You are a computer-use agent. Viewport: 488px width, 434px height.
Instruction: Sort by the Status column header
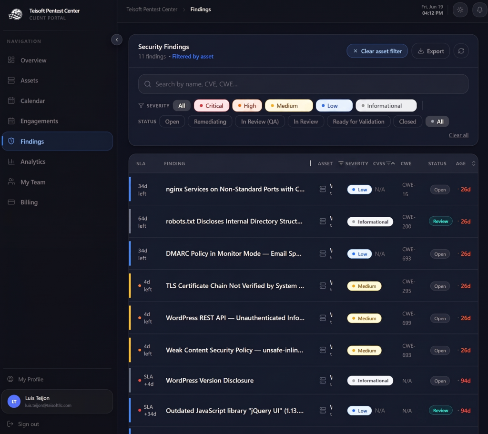pos(437,164)
